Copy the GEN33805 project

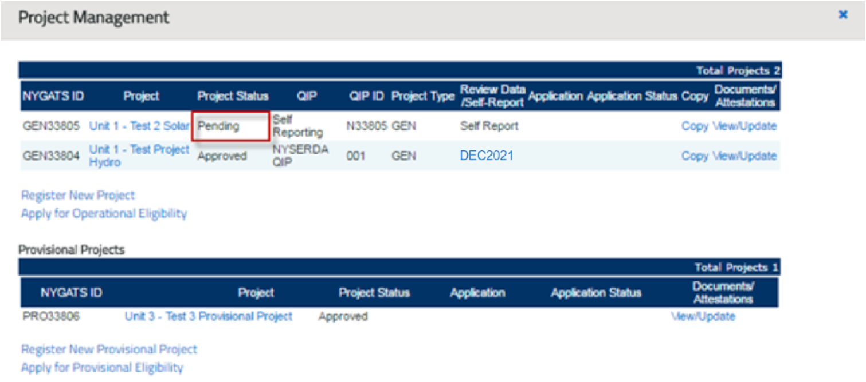point(695,126)
